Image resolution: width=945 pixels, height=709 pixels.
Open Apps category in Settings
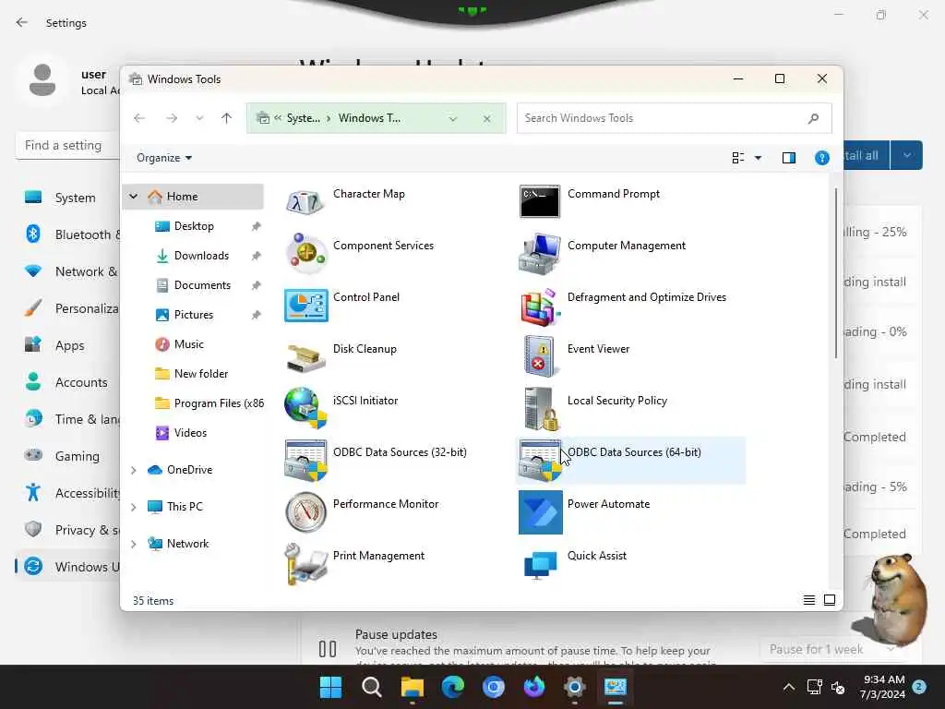coord(67,345)
